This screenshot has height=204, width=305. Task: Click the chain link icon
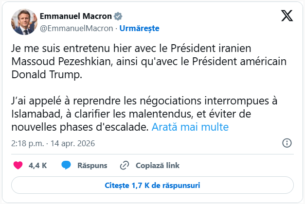[124, 165]
